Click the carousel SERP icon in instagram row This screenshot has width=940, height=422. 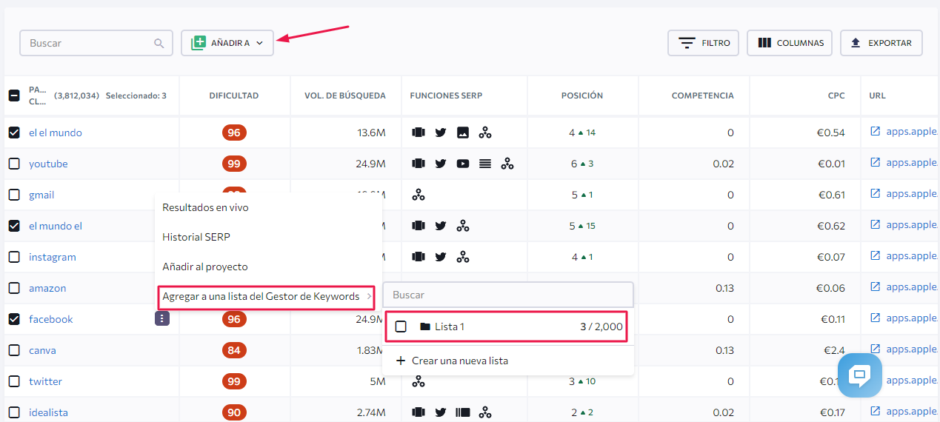(x=419, y=257)
